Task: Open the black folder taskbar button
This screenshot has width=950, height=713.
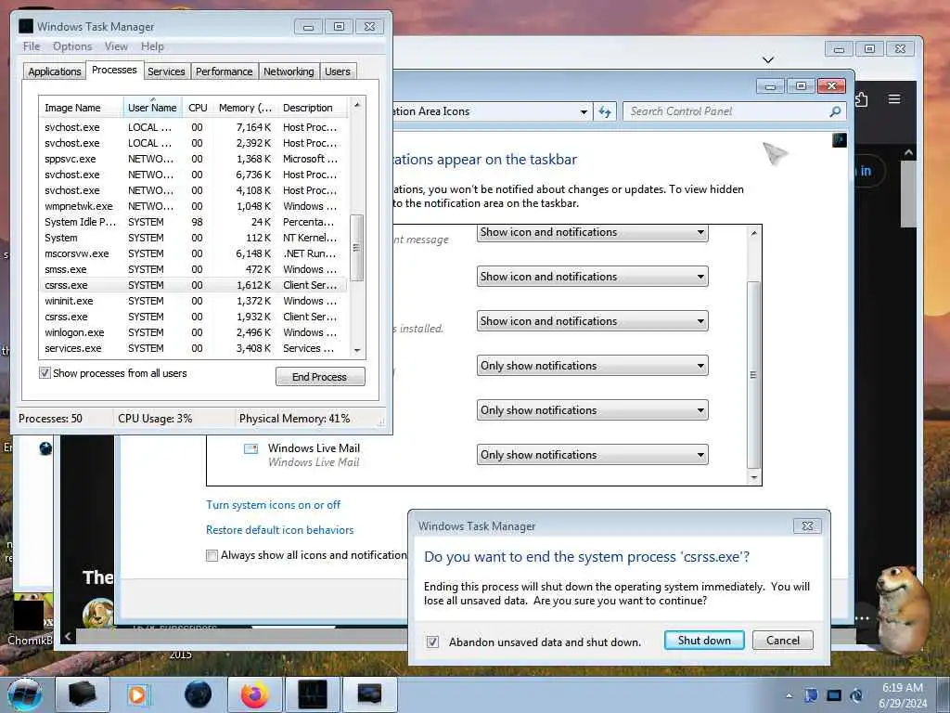Action: [x=83, y=694]
